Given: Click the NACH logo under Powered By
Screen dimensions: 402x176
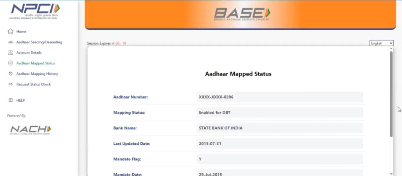Looking at the screenshot, I should pyautogui.click(x=31, y=129).
